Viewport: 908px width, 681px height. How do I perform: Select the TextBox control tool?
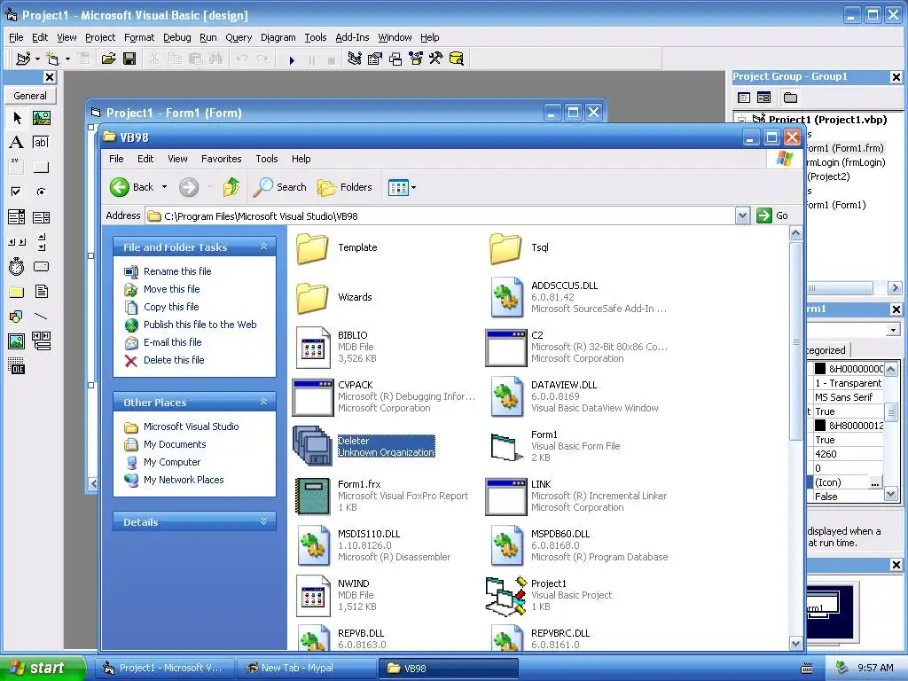(x=41, y=143)
